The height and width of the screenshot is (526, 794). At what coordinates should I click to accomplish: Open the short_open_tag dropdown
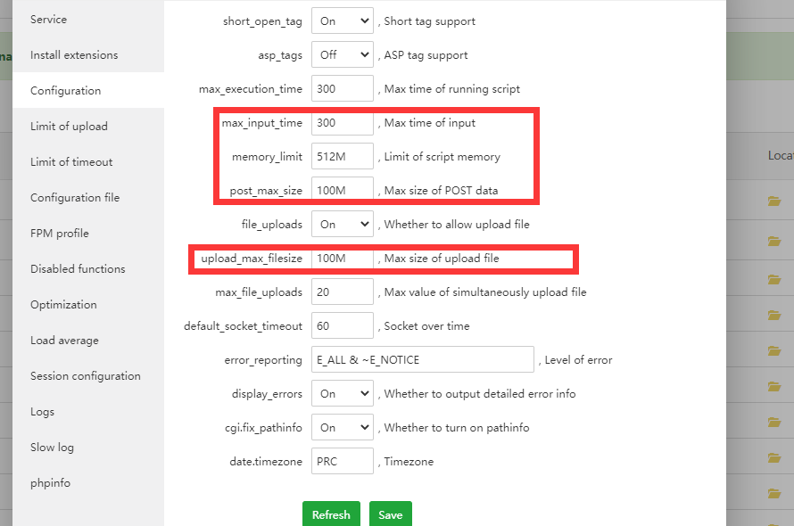(342, 21)
